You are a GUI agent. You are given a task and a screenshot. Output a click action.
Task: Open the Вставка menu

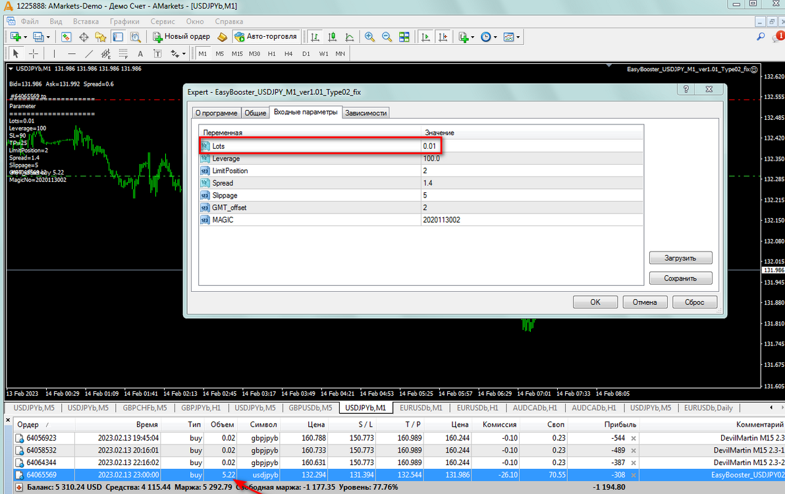[x=86, y=22]
